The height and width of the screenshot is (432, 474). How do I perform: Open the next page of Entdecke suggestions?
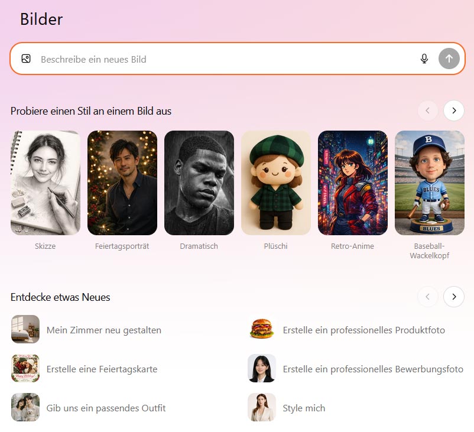(454, 297)
